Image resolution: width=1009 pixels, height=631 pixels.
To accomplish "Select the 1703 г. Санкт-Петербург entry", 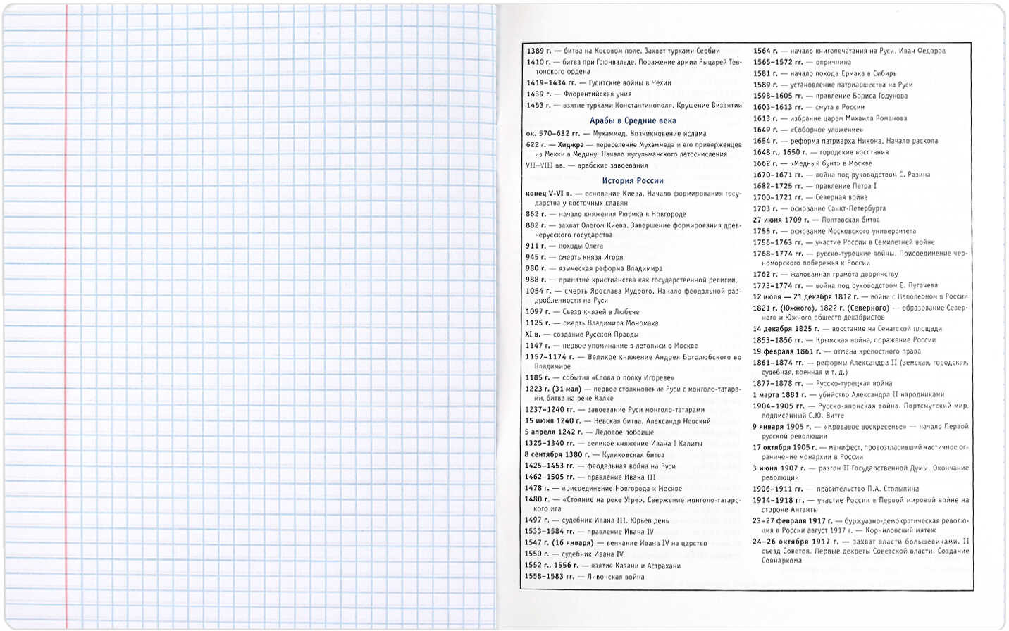I will point(819,208).
